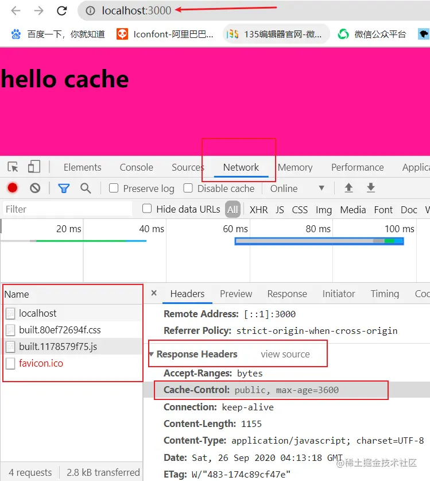Open the Iconfont bookmark
The width and height of the screenshot is (430, 481).
coord(165,34)
